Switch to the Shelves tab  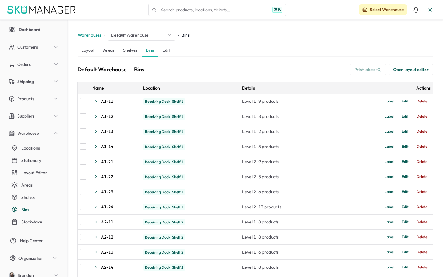130,50
